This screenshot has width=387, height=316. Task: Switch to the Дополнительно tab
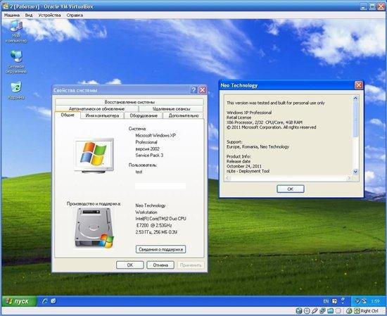coord(184,115)
